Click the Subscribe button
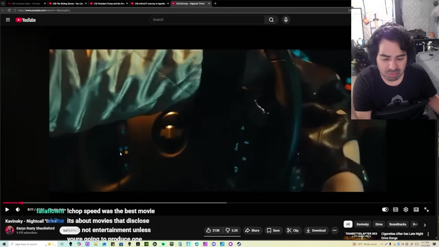 [x=70, y=231]
